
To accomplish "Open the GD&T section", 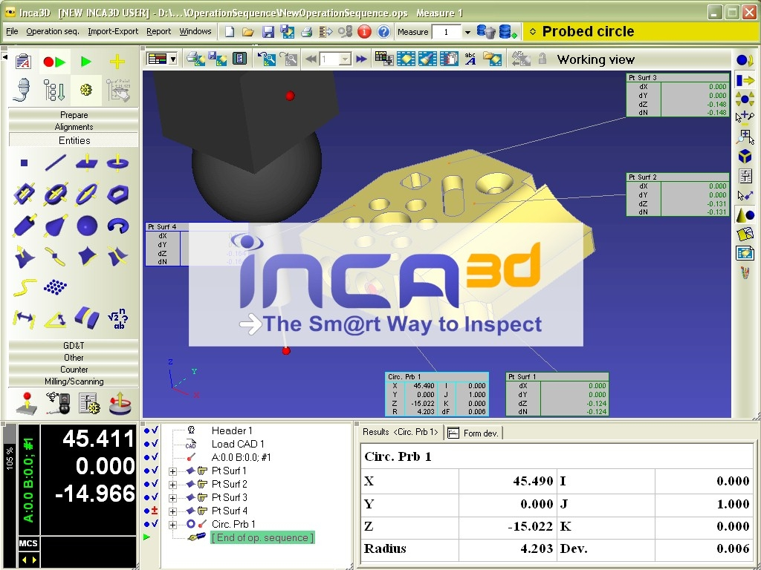I will 74,345.
